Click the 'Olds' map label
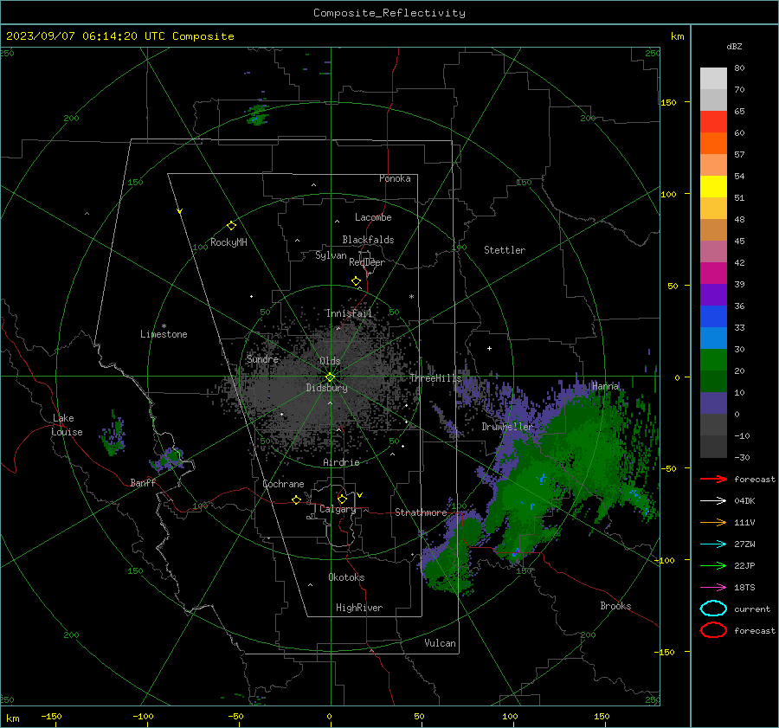Screen dimensions: 779x728 pos(330,361)
